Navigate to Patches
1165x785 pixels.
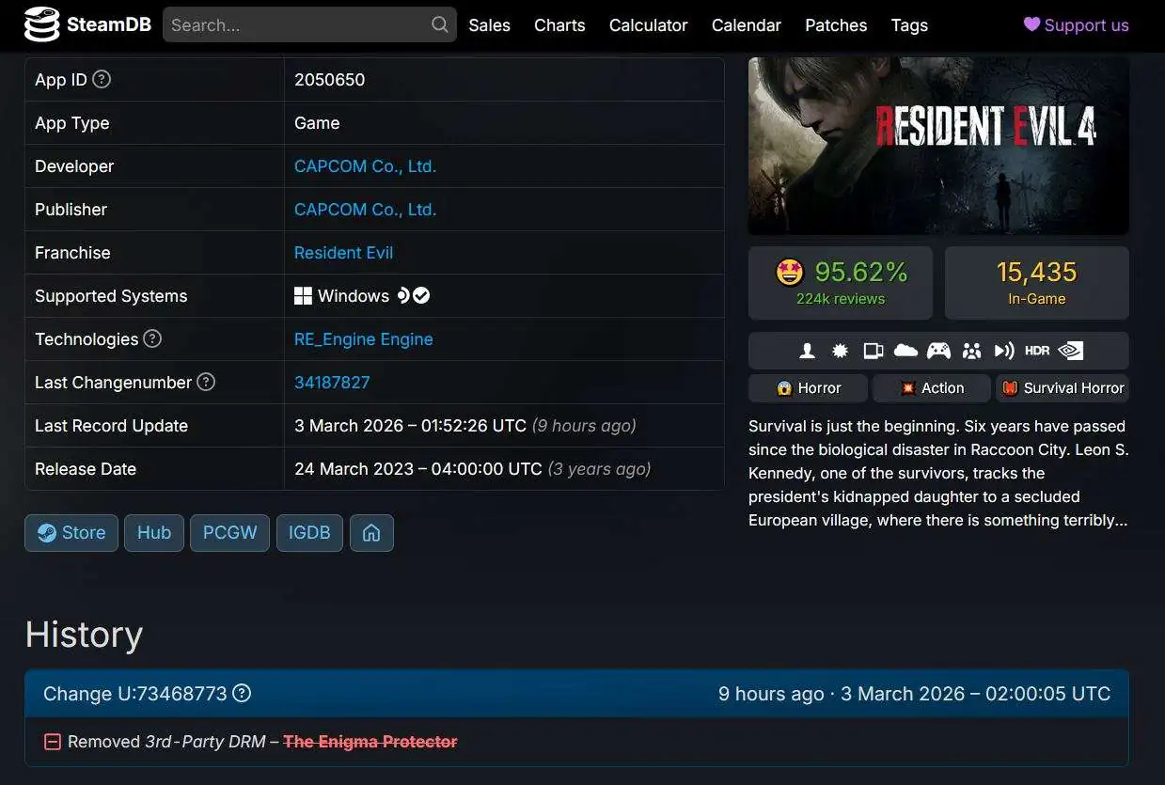click(x=836, y=25)
